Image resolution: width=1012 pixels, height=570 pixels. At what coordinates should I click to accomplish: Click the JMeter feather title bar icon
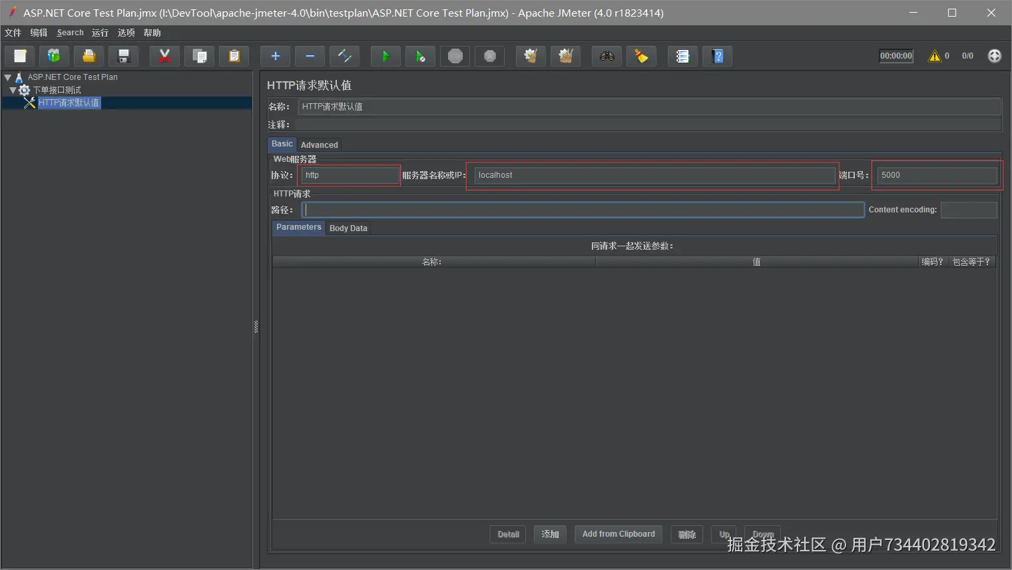click(x=11, y=12)
